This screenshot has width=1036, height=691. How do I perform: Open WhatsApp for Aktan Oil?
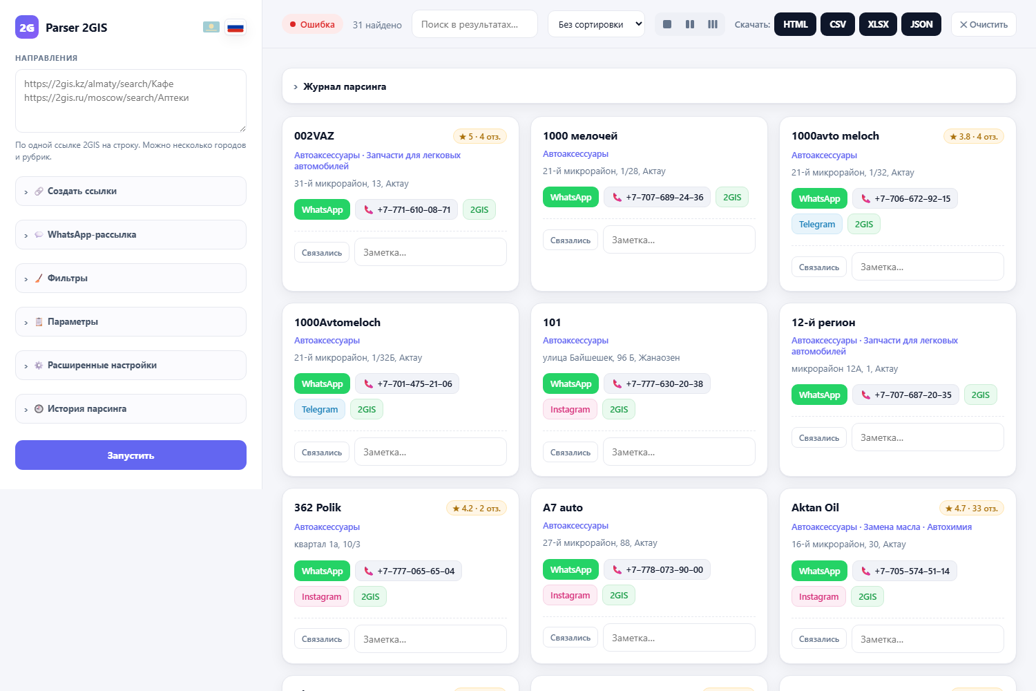click(820, 571)
